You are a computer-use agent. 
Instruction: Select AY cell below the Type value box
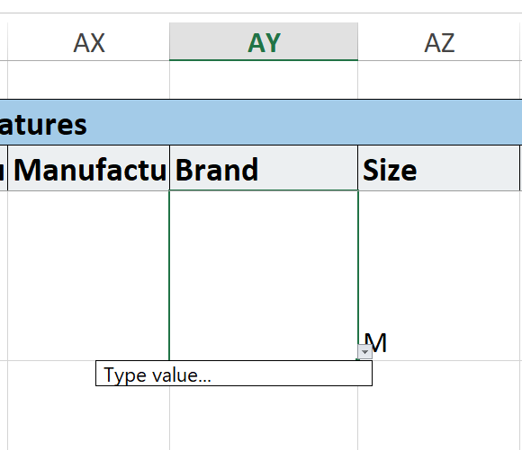264,418
